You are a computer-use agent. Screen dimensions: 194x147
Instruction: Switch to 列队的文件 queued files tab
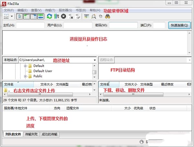(x=13, y=134)
